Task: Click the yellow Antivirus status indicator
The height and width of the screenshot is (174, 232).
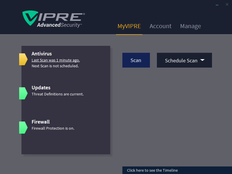Action: 23,59
